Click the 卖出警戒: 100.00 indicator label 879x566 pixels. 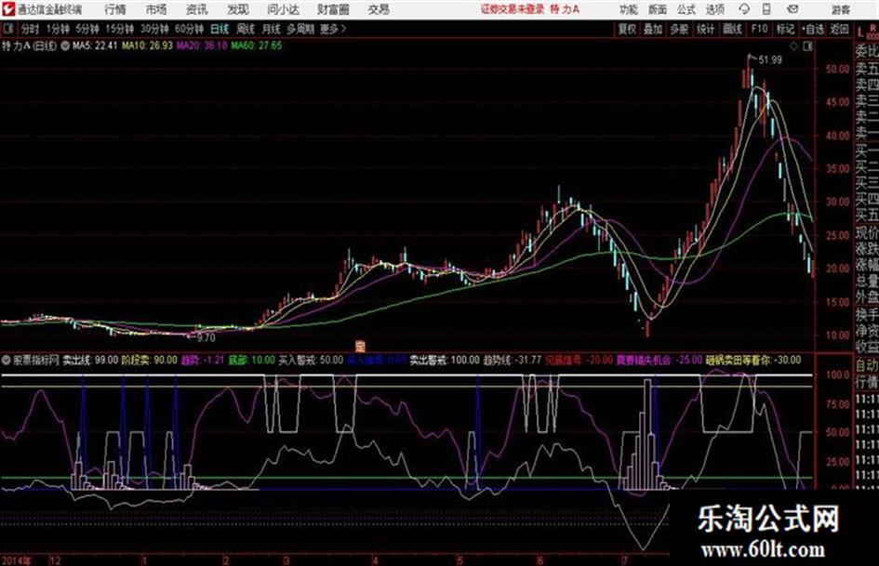tap(445, 361)
